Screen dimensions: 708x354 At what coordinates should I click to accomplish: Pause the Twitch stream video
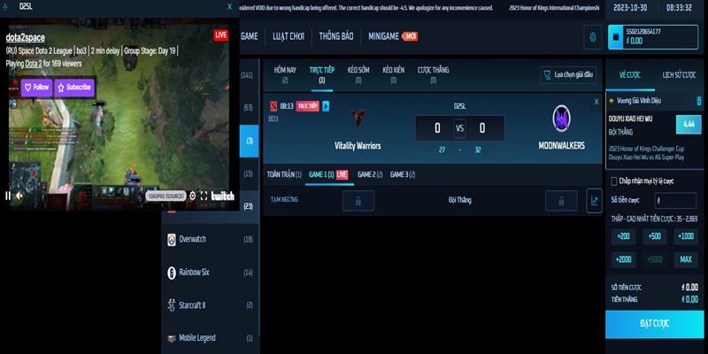tap(8, 196)
